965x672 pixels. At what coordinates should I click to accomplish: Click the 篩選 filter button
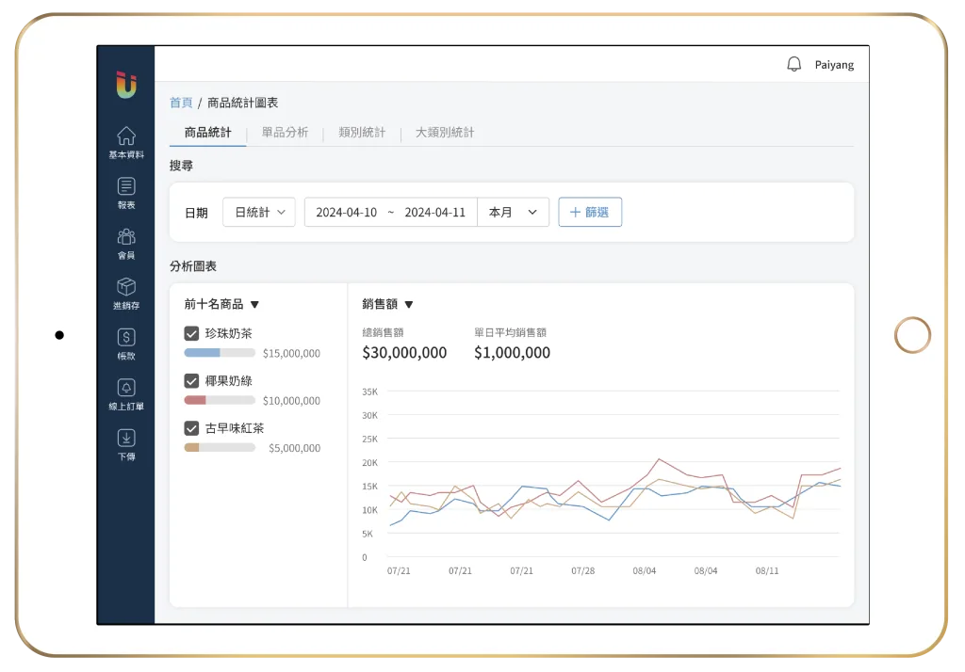(x=590, y=212)
